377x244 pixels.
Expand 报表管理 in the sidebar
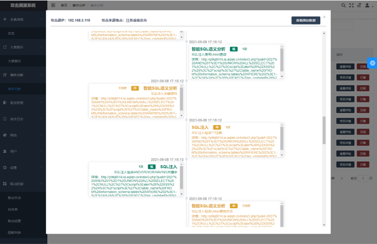point(23,103)
